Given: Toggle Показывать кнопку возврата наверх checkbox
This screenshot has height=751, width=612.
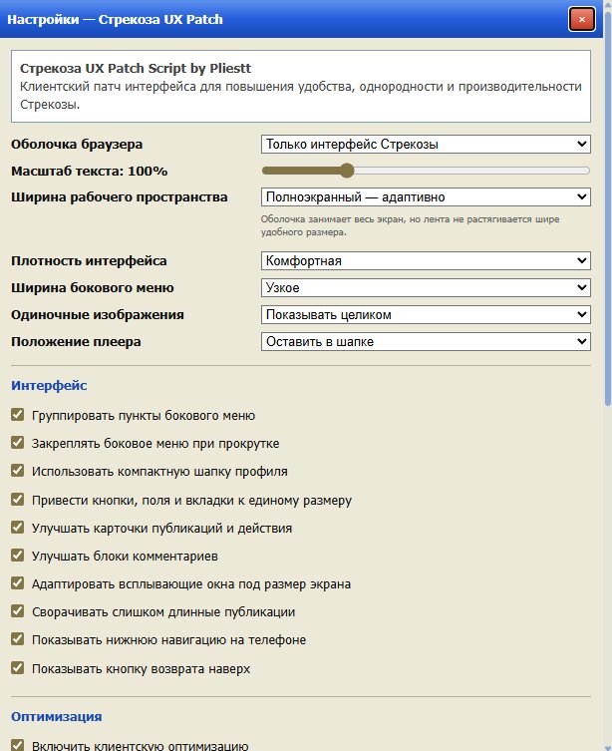Looking at the screenshot, I should (x=18, y=667).
